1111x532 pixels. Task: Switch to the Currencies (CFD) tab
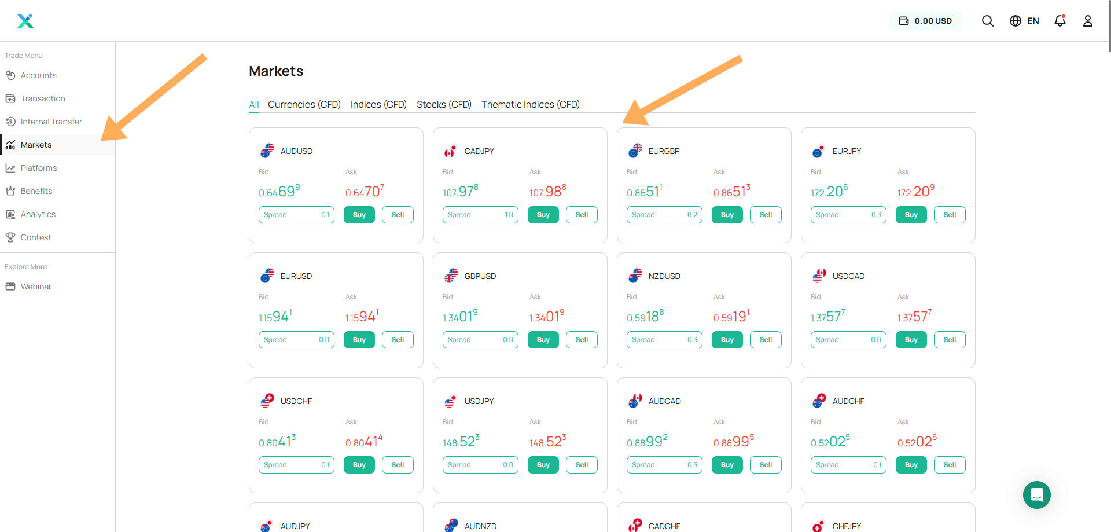pyautogui.click(x=304, y=104)
